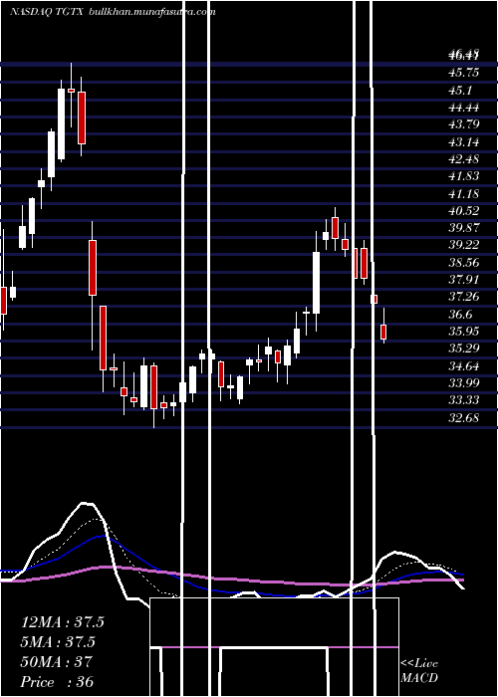498x697 pixels.
Task: Select the 34.64 price axis label
Action: point(464,366)
